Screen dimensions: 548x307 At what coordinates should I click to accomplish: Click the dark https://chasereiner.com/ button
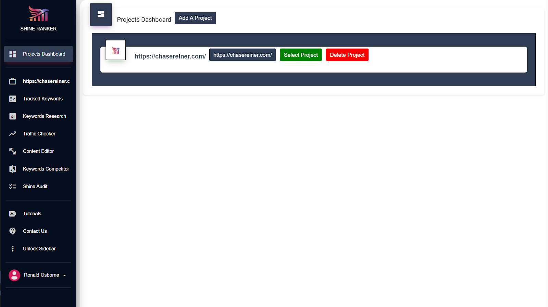coord(242,55)
